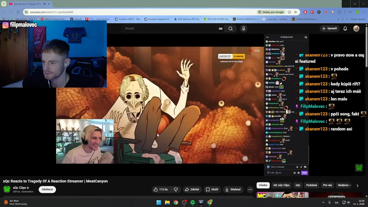Open the 'MAGIX VEGAS Pro' bookmark
The width and height of the screenshot is (368, 207).
(x=246, y=19)
